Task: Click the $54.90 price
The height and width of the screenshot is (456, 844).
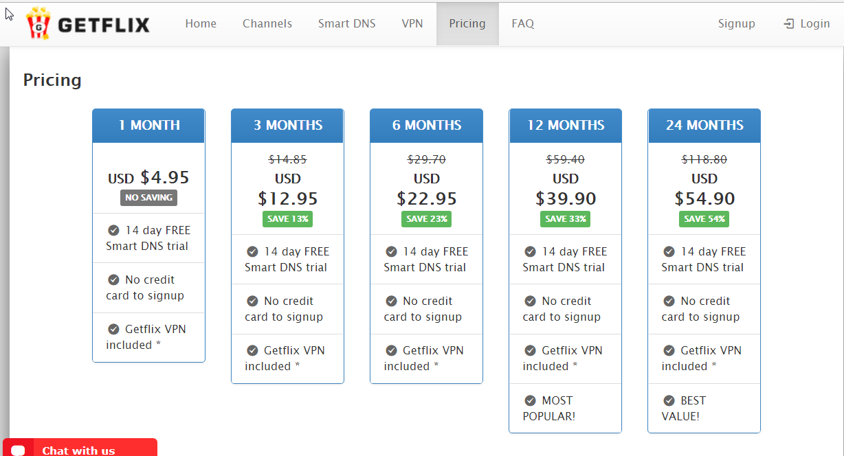Action: coord(704,199)
